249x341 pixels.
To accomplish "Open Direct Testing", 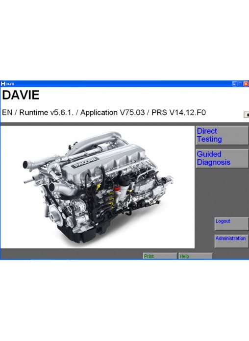I will point(222,135).
